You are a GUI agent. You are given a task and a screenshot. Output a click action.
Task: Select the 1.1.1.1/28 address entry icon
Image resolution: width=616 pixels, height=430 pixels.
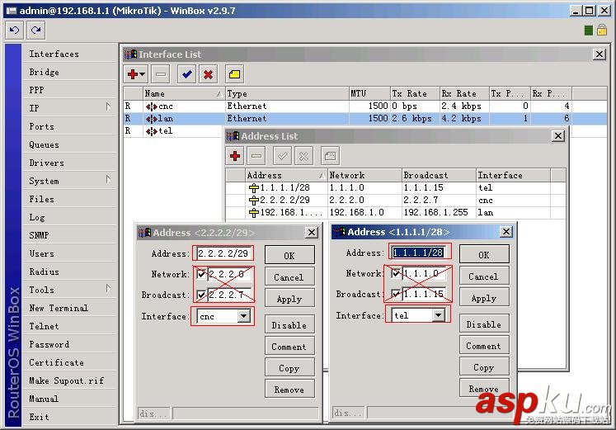coord(254,188)
